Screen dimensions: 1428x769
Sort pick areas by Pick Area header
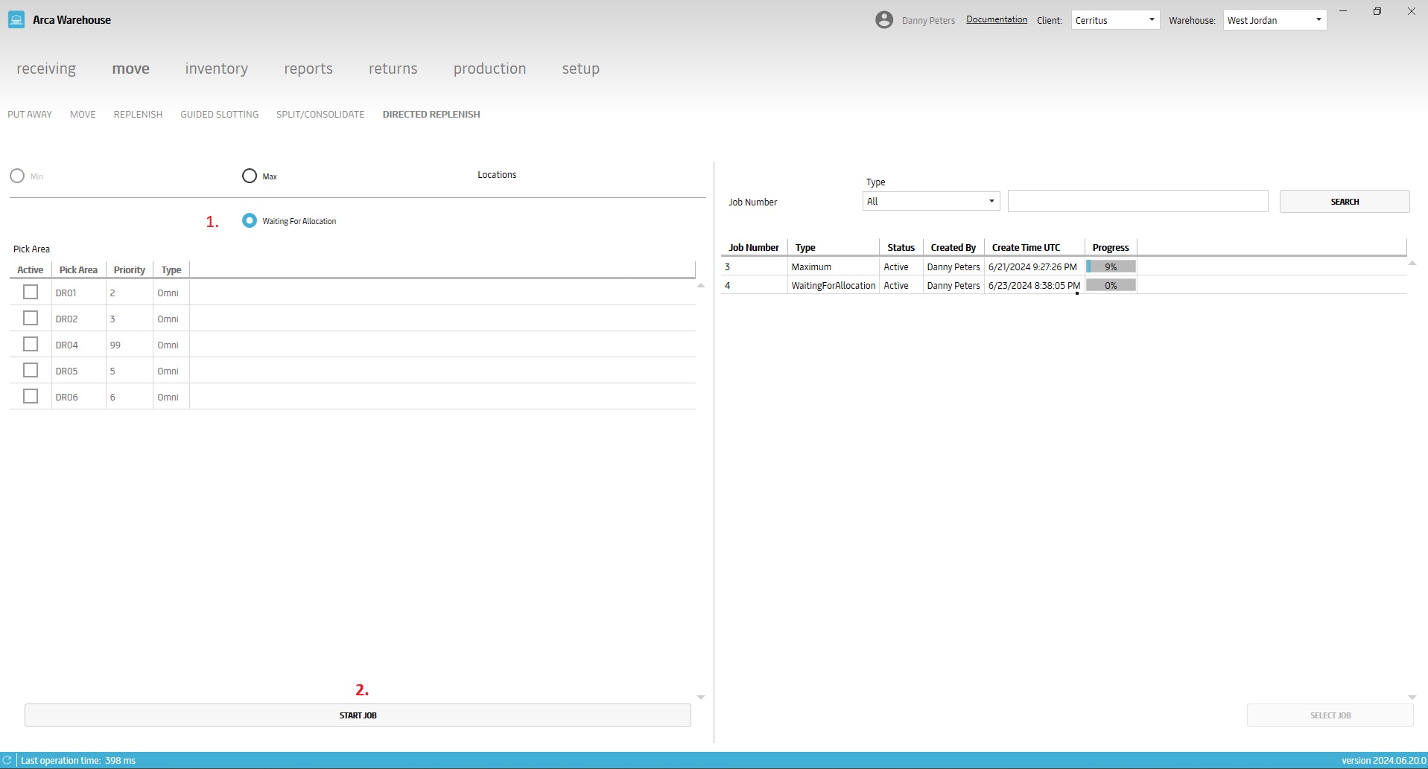78,270
